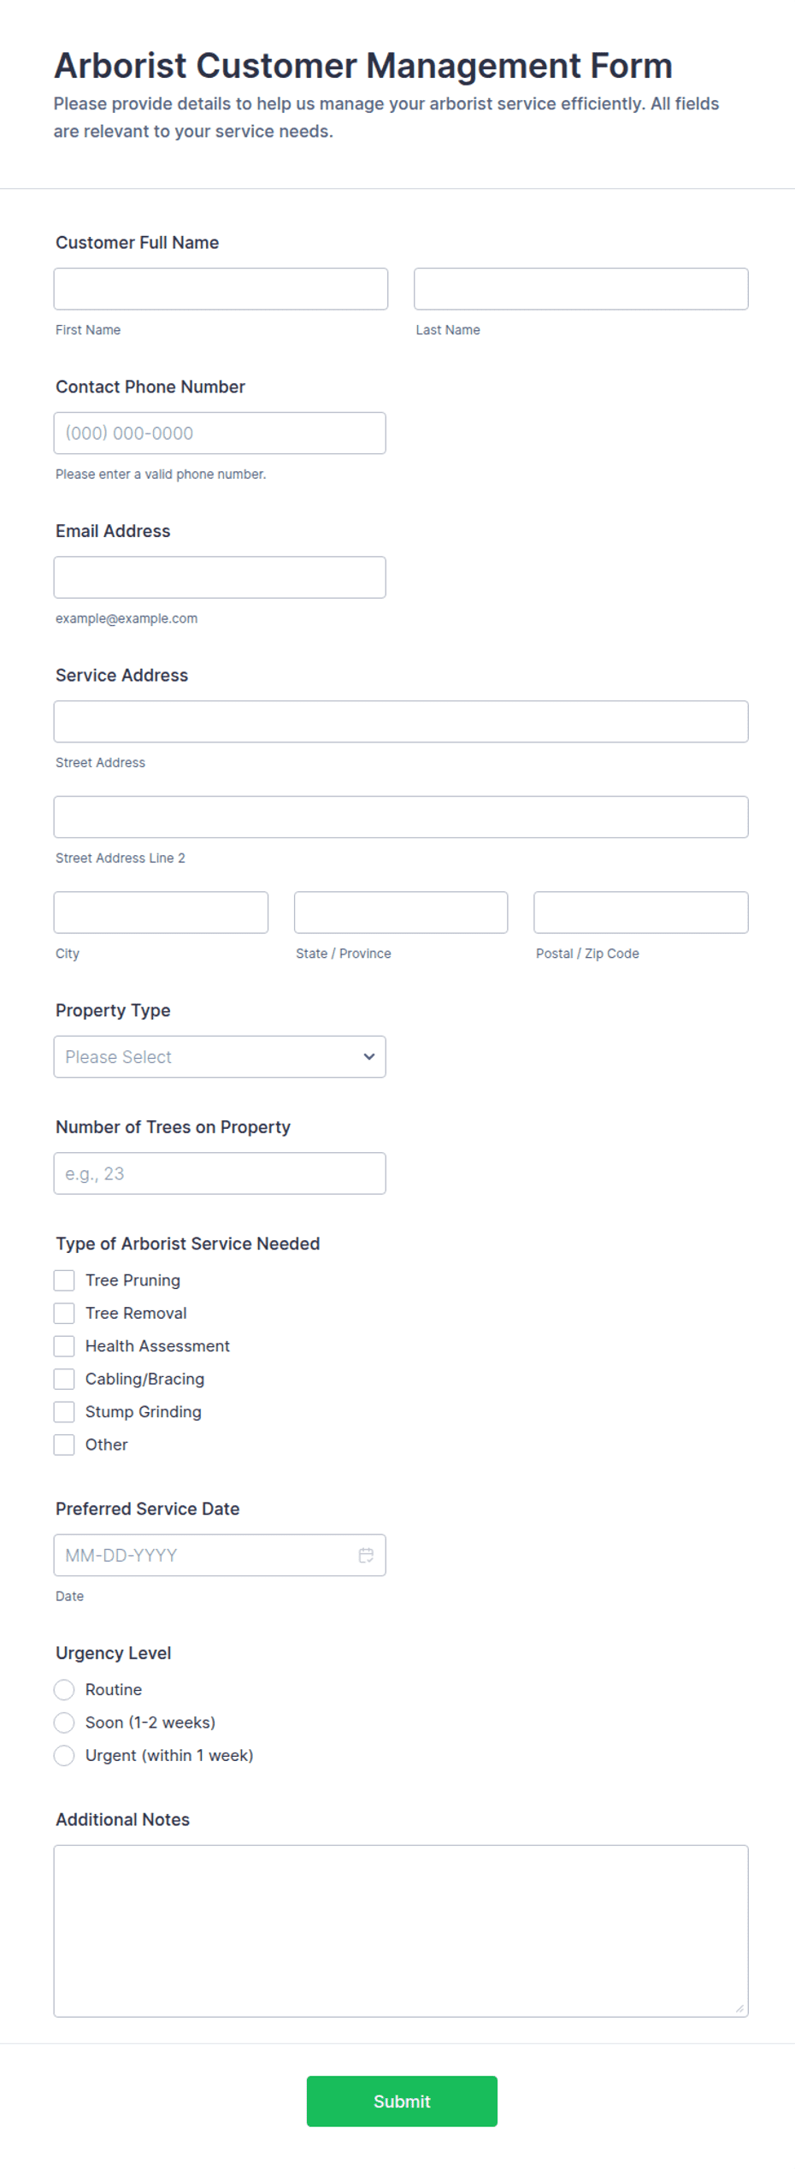Check the Tree Pruning checkbox
795x2169 pixels.
[x=64, y=1280]
